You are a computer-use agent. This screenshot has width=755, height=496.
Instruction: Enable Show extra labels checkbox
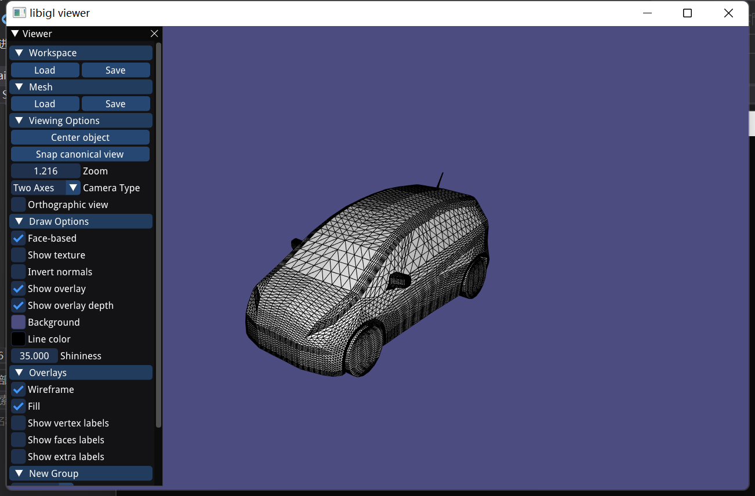tap(19, 457)
